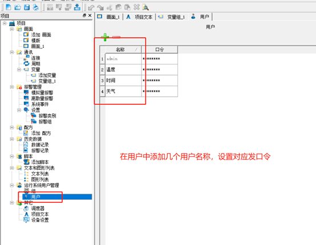The height and width of the screenshot is (245, 316).
Task: Select the 温度 user name cell
Action: [x=123, y=70]
